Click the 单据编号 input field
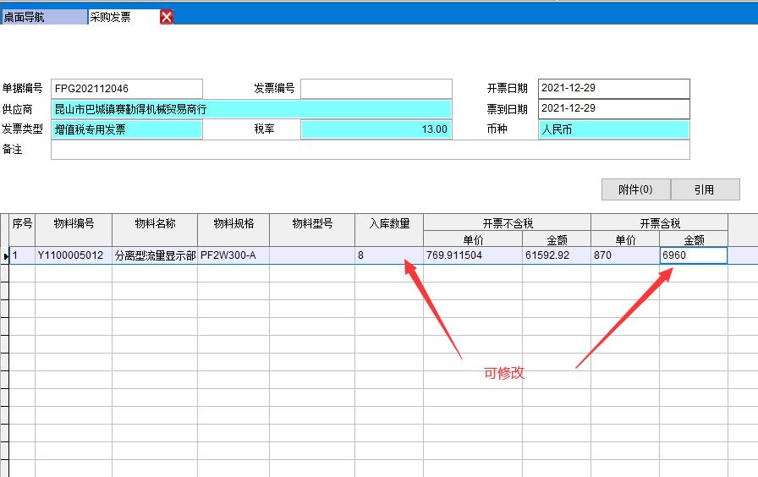Viewport: 758px width, 477px height. click(x=127, y=89)
